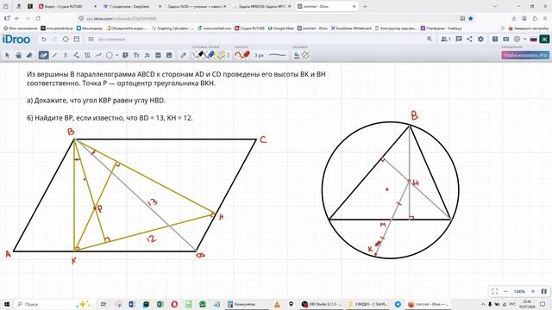
Task: Click the 146% zoom level
Action: click(x=519, y=291)
